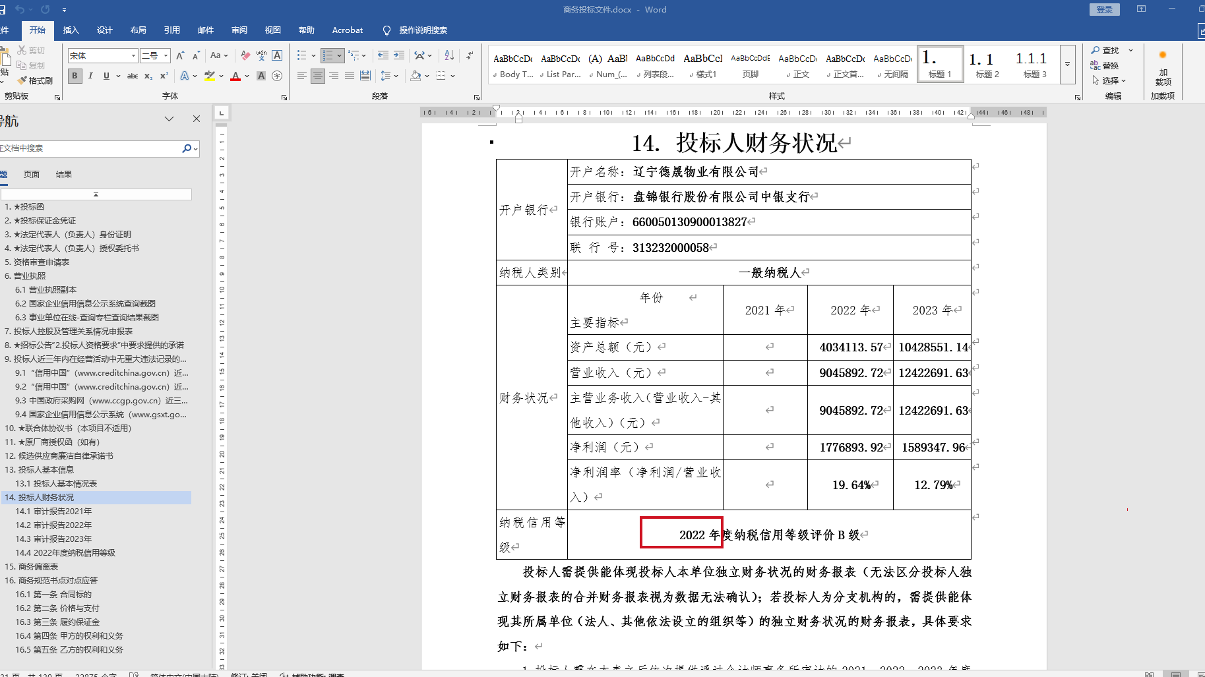The image size is (1205, 677).
Task: Switch to the Layout (布局) tab
Action: (x=138, y=30)
